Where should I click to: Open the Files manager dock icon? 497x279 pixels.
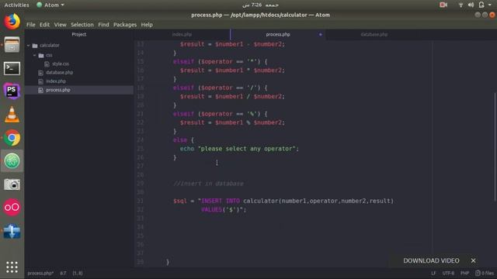pos(12,45)
